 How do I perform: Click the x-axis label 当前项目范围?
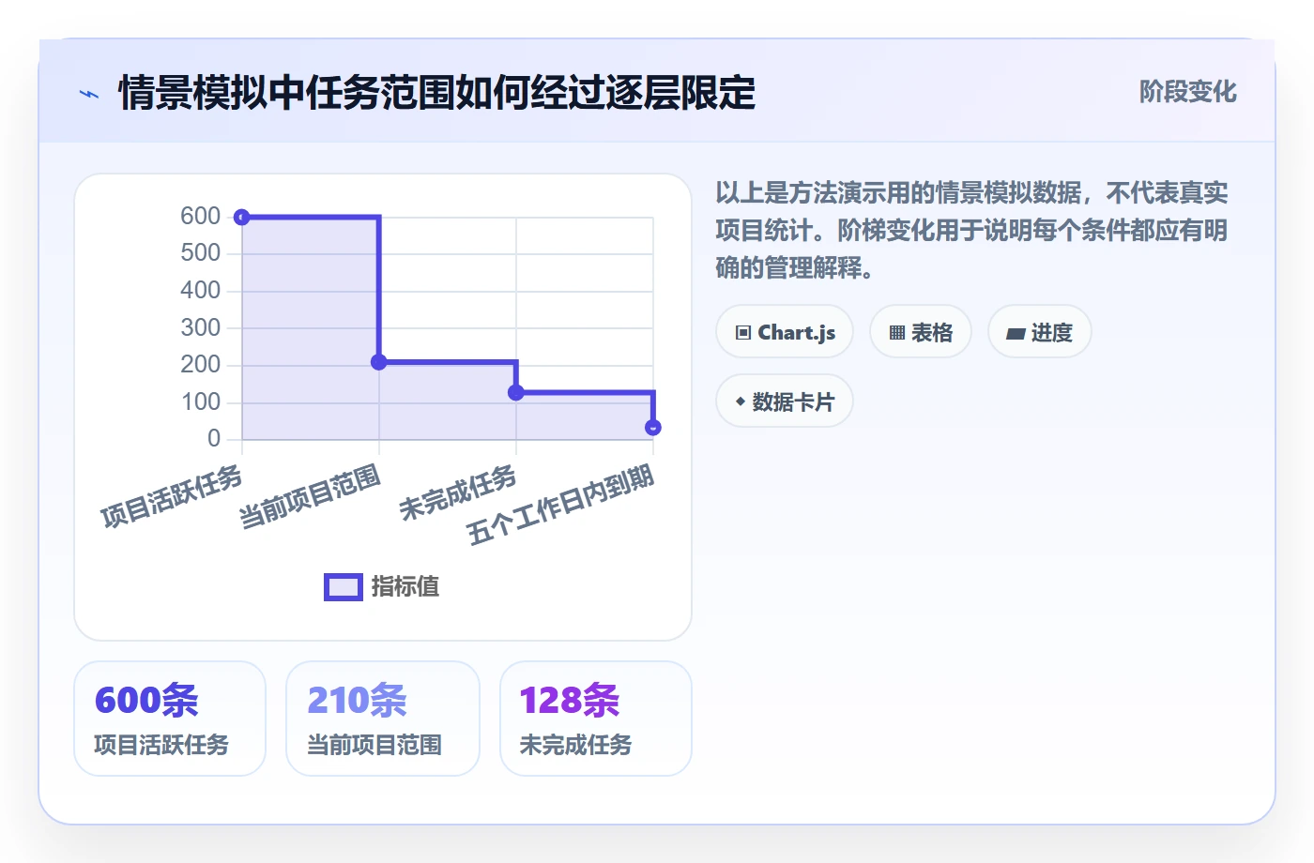click(310, 497)
